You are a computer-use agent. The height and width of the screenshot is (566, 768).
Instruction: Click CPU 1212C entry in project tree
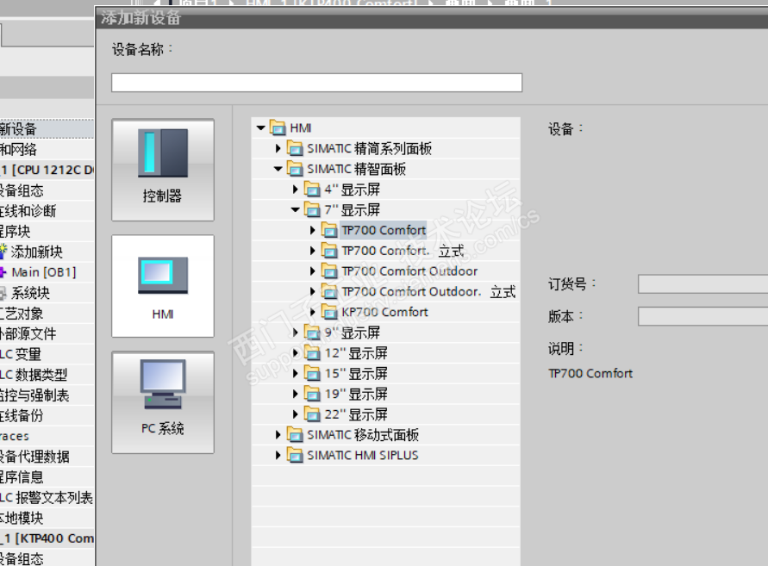pyautogui.click(x=47, y=170)
